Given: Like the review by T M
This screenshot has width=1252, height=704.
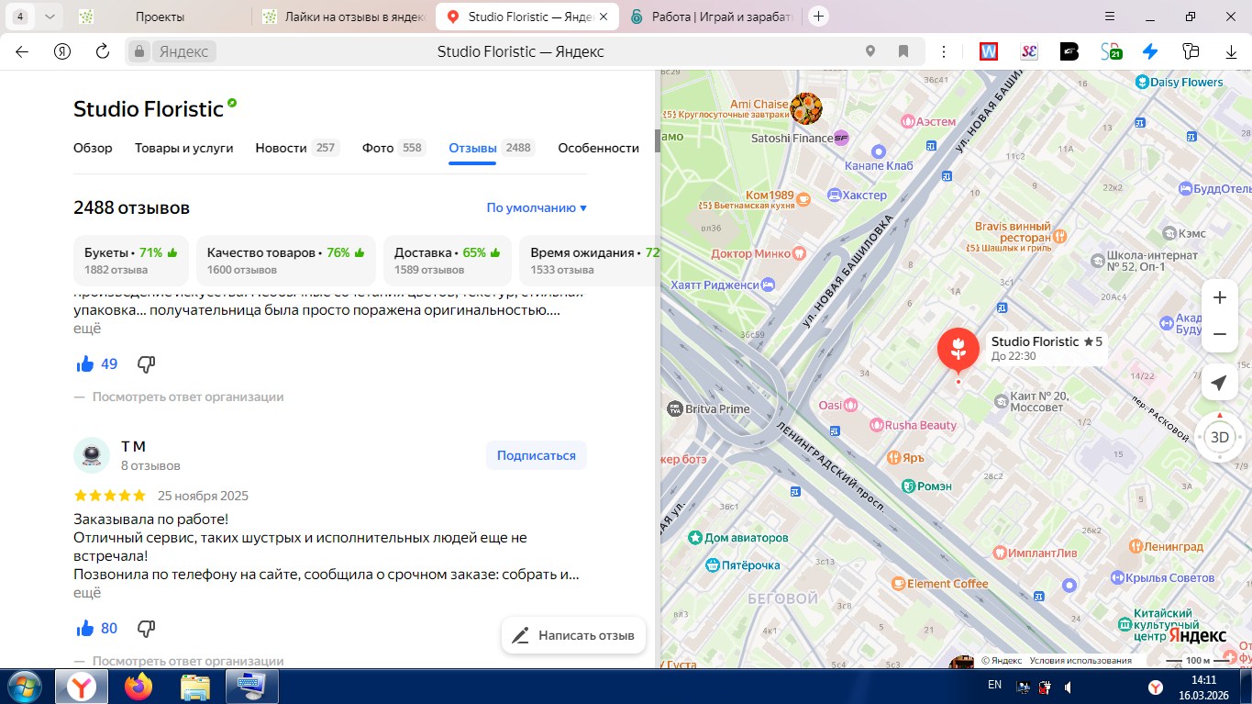Looking at the screenshot, I should (x=85, y=629).
